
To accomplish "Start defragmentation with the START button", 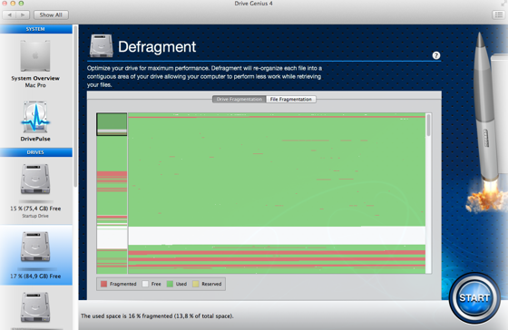I will [474, 297].
